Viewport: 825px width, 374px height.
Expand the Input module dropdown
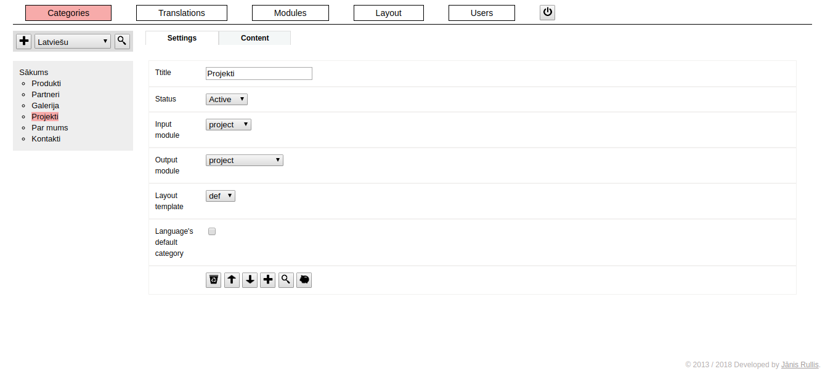[229, 124]
